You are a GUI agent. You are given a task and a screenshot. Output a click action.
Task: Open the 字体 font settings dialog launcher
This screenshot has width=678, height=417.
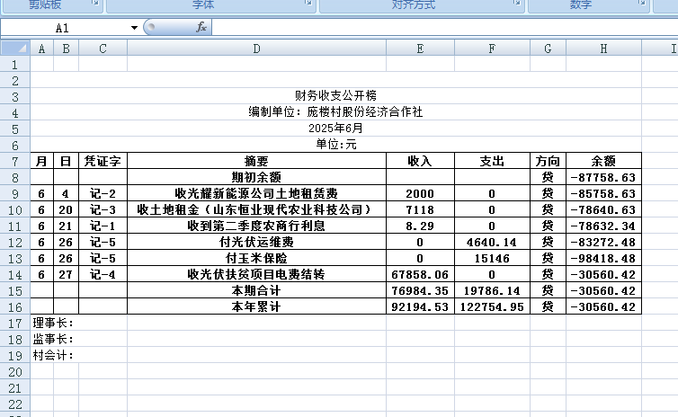[x=308, y=5]
